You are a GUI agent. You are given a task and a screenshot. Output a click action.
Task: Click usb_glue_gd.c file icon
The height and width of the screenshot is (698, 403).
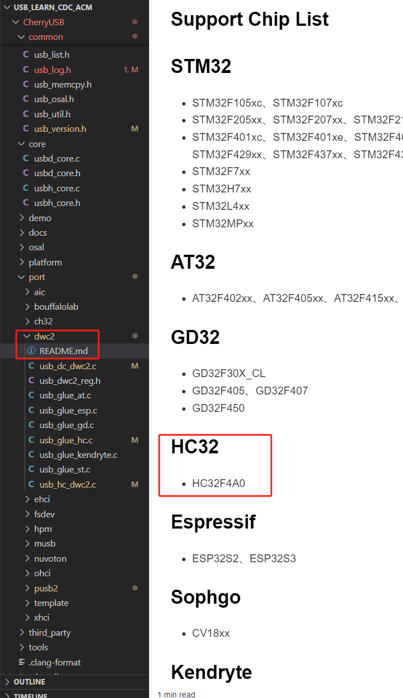[x=31, y=425]
